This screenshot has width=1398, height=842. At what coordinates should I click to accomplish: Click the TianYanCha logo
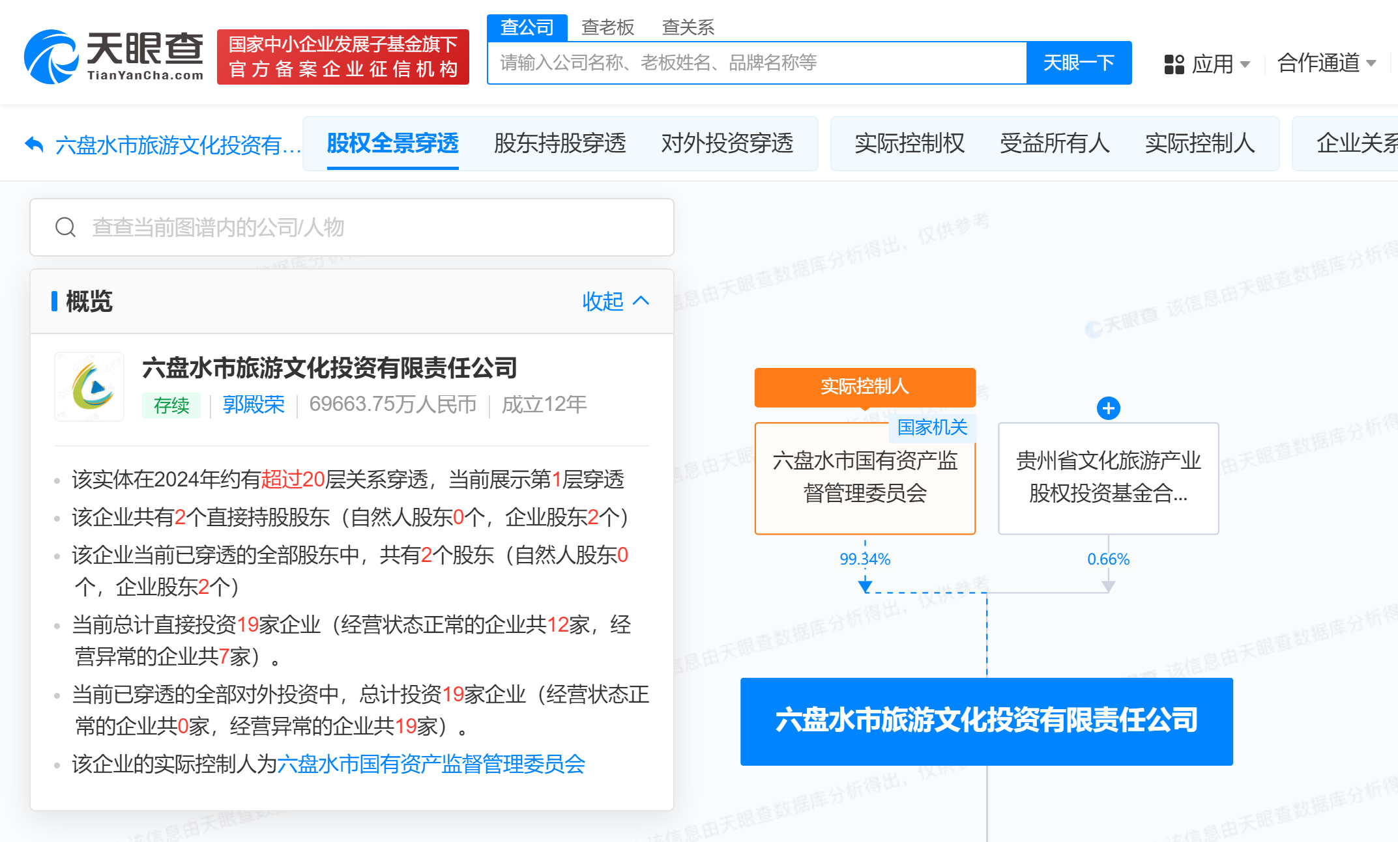114,57
